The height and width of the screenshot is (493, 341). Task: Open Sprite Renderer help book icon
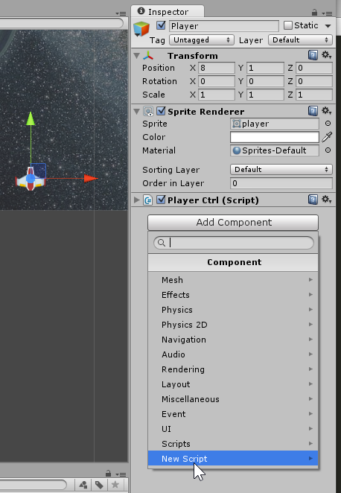(313, 111)
